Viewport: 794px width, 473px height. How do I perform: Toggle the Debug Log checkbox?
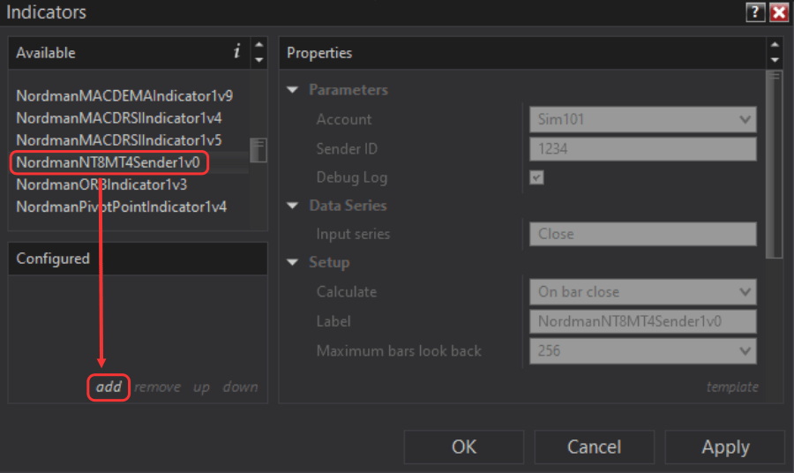point(536,177)
